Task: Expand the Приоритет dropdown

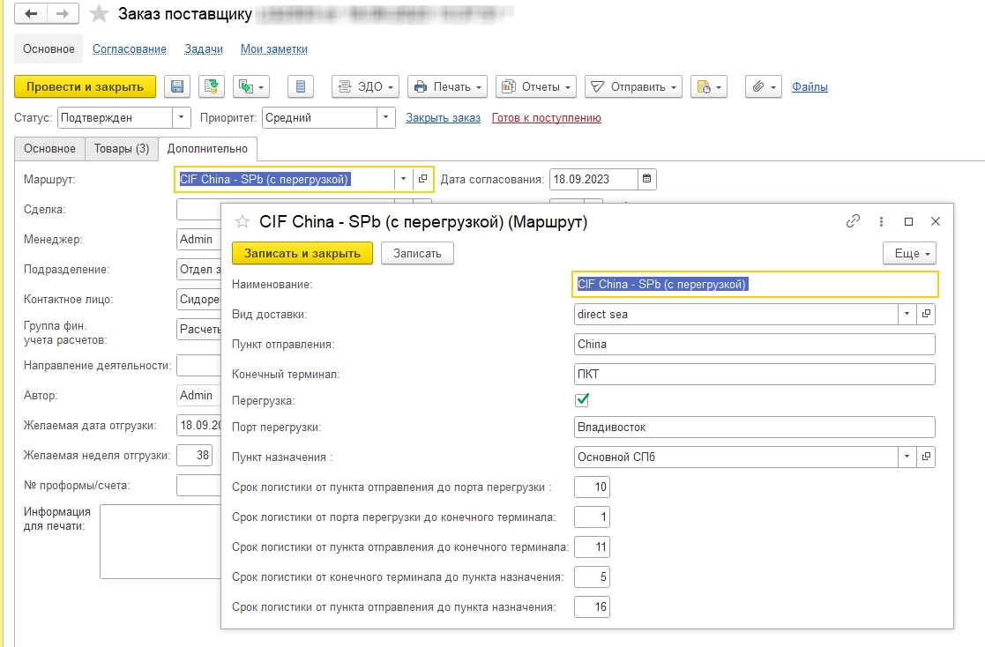Action: [385, 117]
